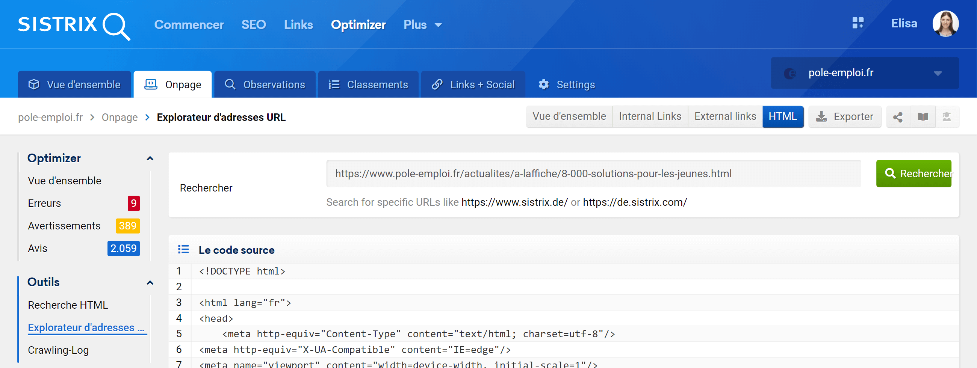
Task: Select source line 1 DOCTYPE text
Action: (x=242, y=271)
